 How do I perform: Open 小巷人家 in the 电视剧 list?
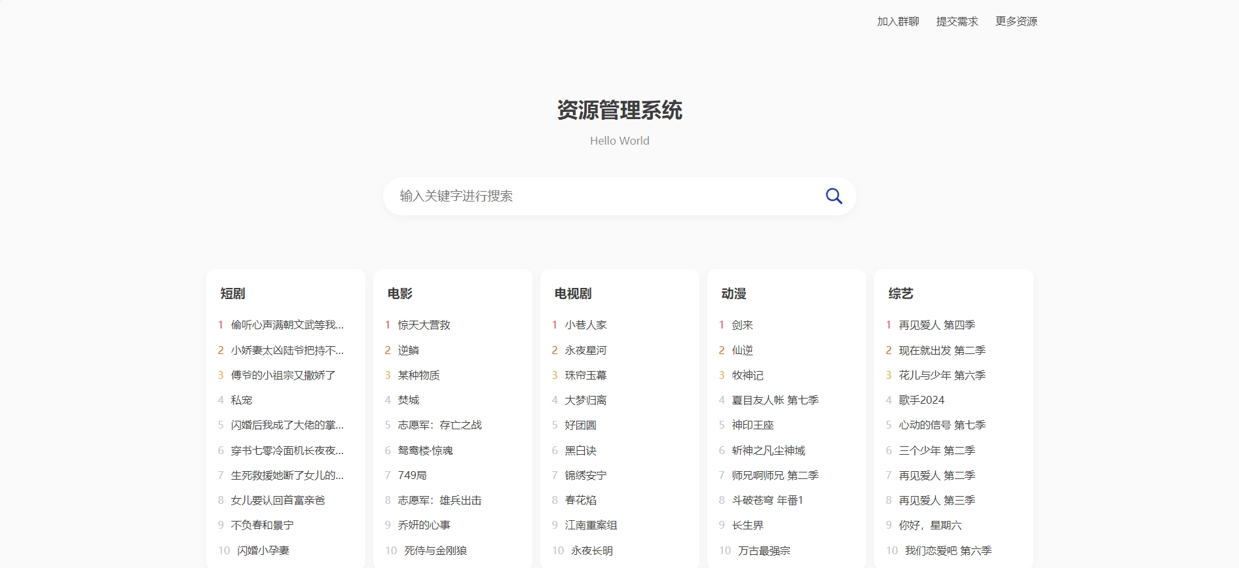585,325
